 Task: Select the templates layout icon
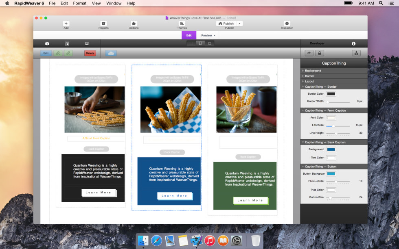pyautogui.click(x=67, y=43)
